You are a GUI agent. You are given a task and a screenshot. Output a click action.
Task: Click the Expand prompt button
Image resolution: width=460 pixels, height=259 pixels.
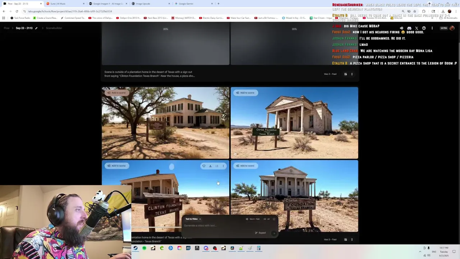click(261, 233)
